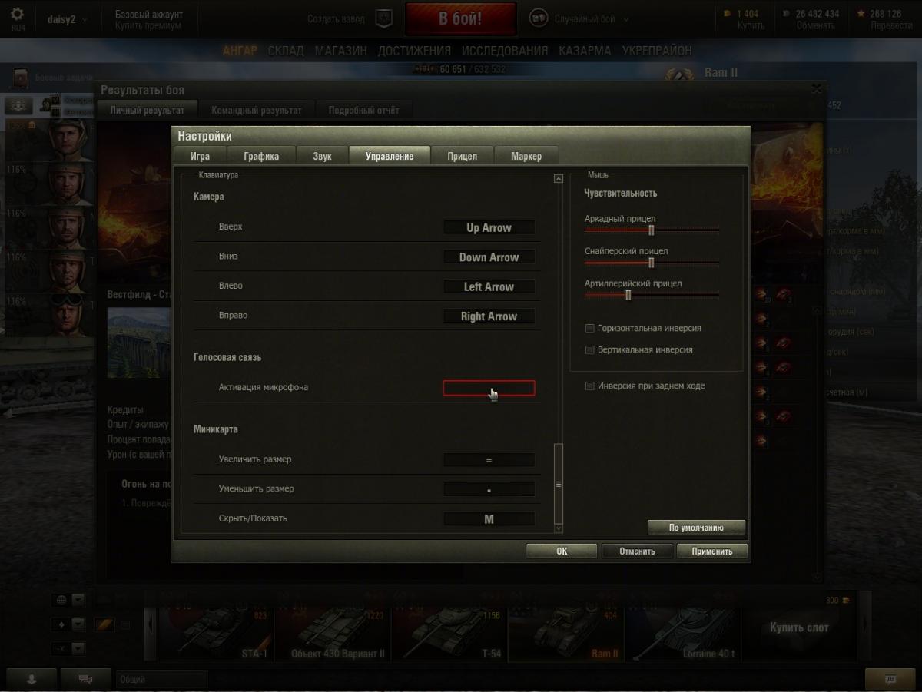Open the chat channels icon bottom left

point(86,679)
